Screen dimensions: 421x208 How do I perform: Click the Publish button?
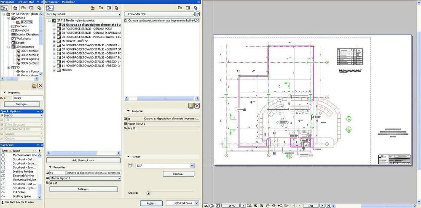(150, 203)
